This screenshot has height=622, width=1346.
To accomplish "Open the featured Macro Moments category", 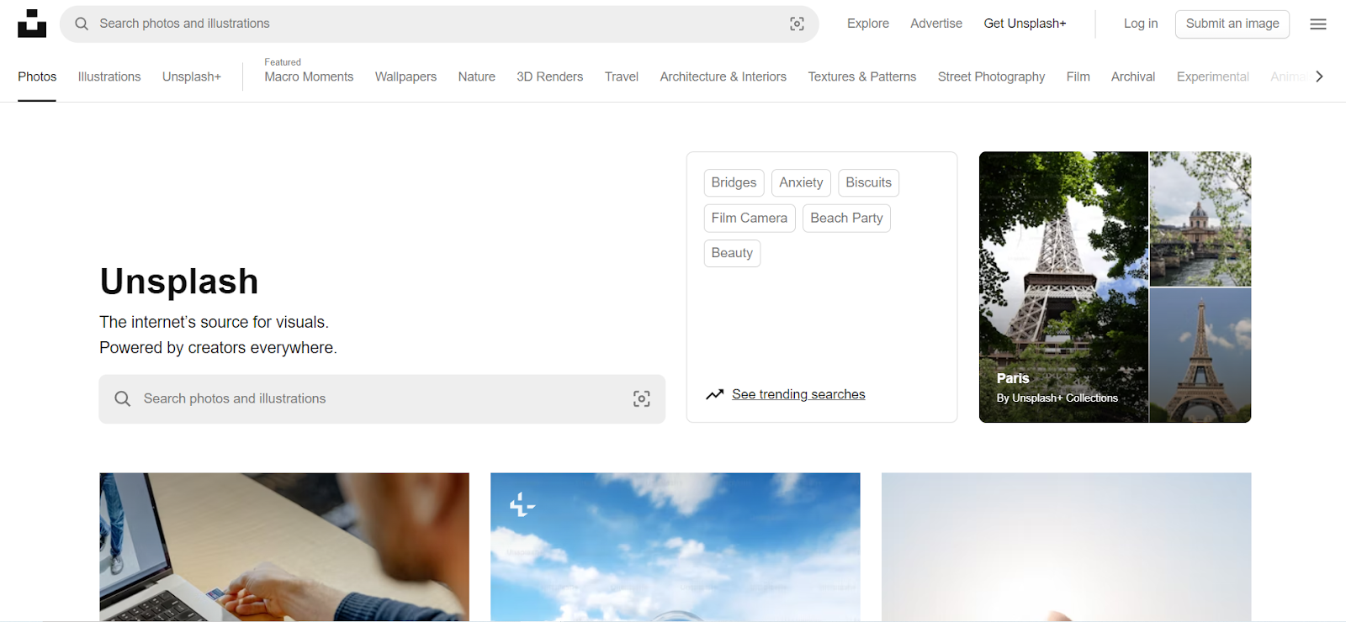I will coord(309,76).
